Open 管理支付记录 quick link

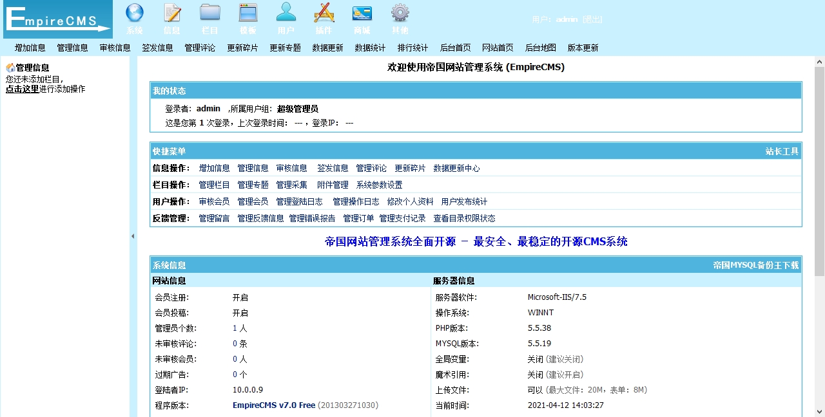[403, 218]
